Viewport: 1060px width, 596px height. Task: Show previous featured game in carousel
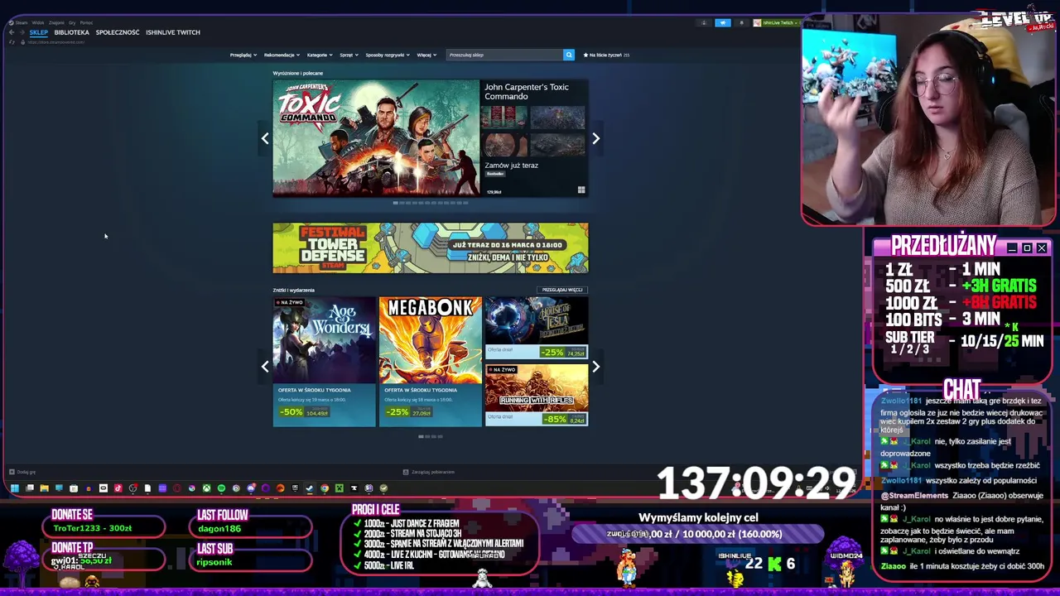coord(265,138)
